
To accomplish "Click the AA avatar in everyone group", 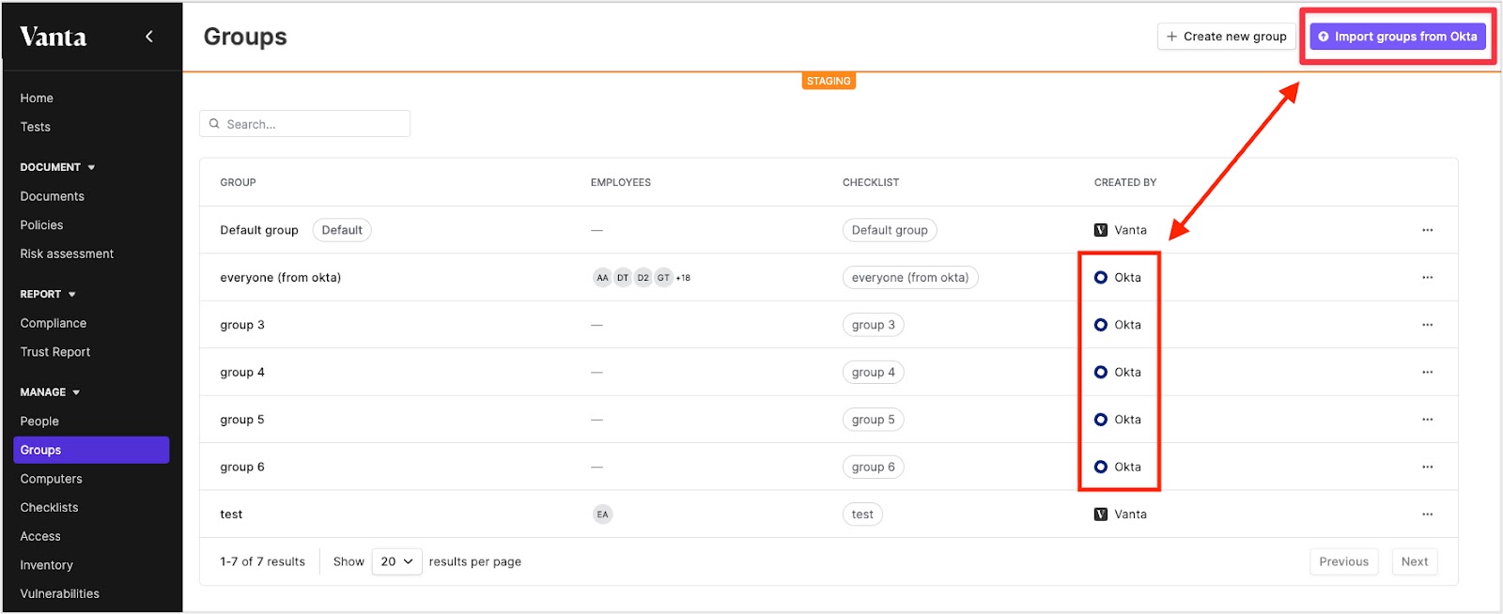I will [x=602, y=278].
